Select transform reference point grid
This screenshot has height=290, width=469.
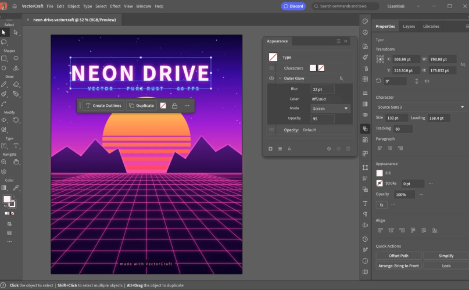coord(380,59)
